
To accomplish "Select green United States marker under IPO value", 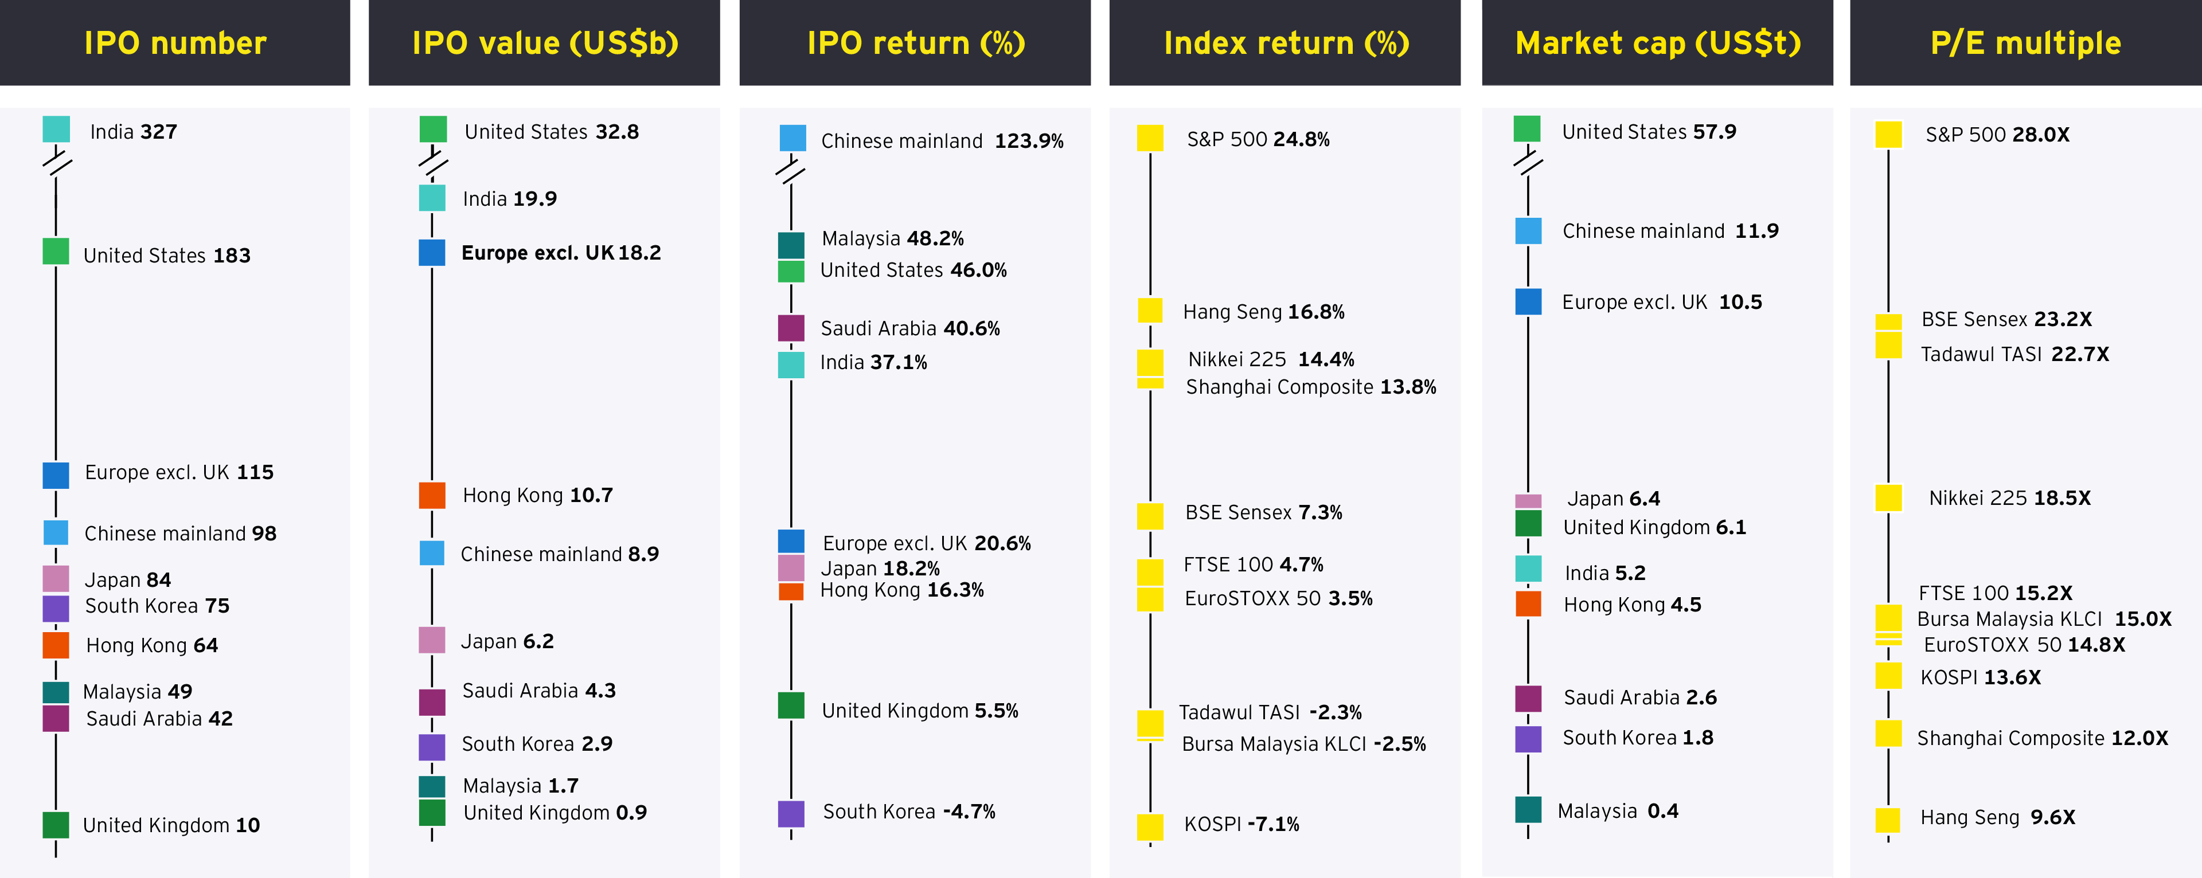I will (434, 130).
